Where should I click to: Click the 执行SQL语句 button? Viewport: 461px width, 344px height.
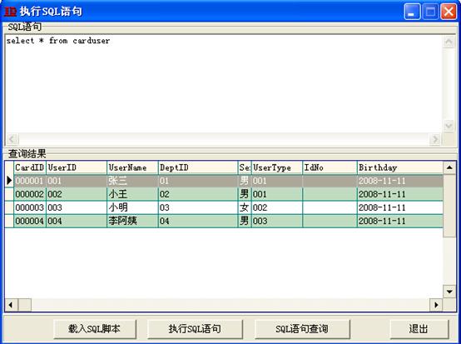click(195, 329)
